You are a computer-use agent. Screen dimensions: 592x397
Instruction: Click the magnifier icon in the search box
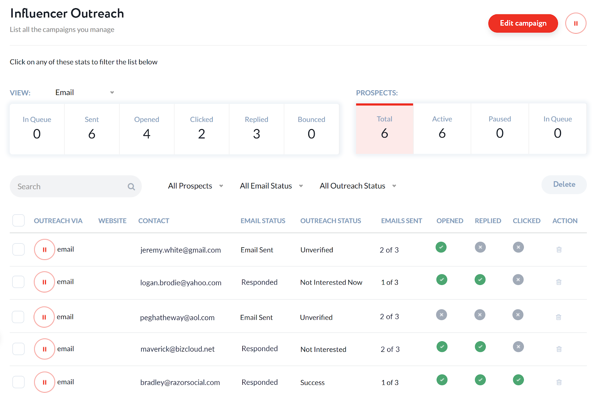[131, 187]
